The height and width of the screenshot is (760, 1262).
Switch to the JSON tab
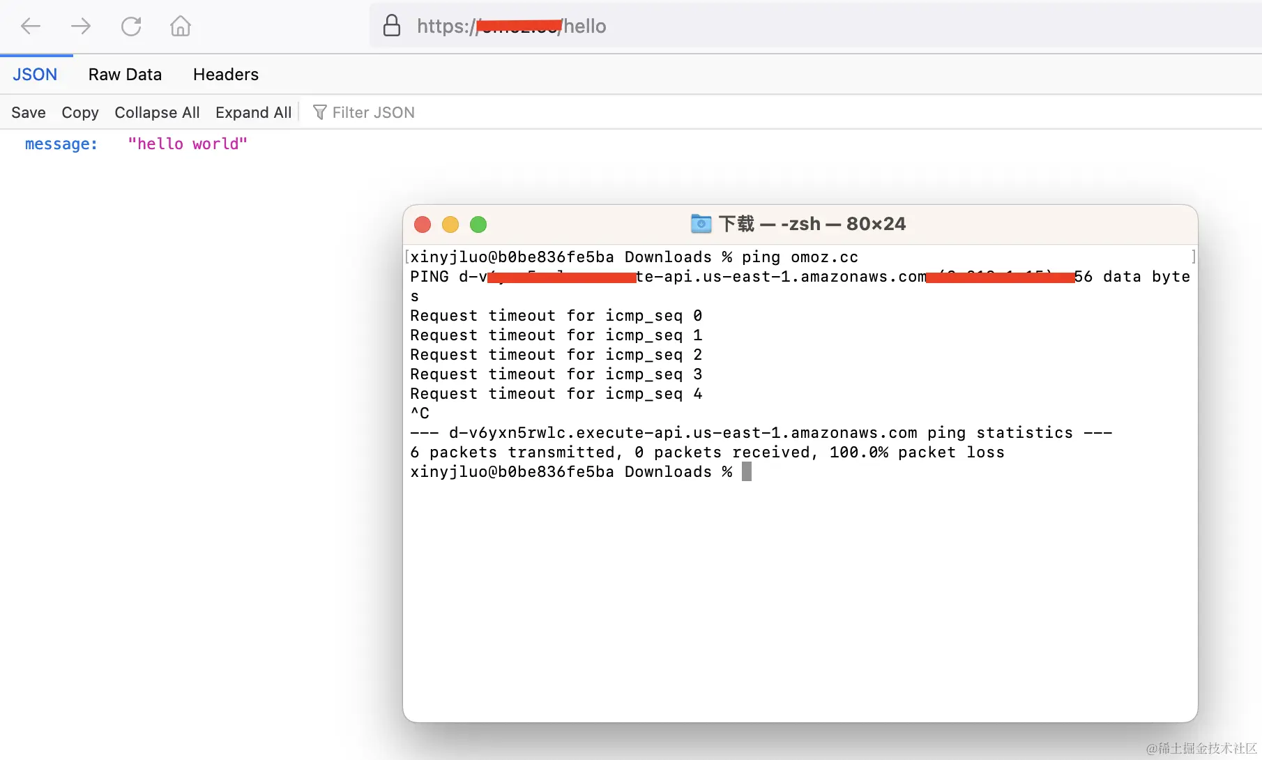35,75
